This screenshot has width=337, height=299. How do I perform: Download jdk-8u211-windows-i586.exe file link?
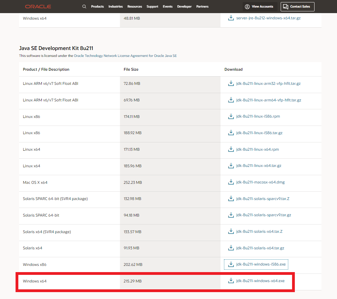[261, 264]
